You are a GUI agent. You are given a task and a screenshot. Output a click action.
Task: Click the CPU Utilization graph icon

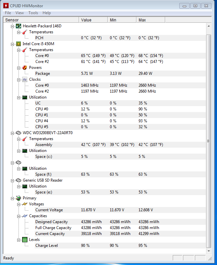(25, 97)
